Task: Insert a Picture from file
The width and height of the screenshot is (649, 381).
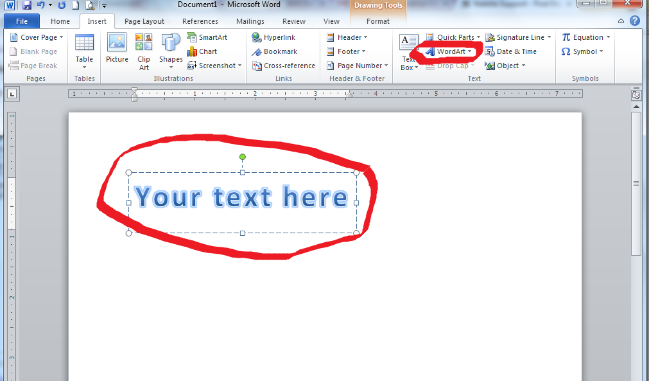Action: pos(117,49)
